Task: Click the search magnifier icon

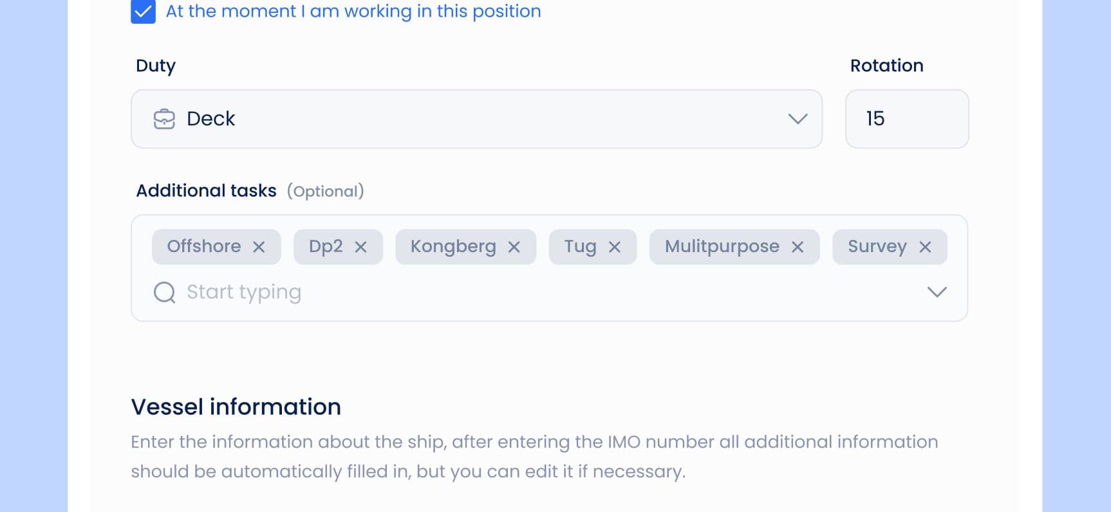Action: 164,292
